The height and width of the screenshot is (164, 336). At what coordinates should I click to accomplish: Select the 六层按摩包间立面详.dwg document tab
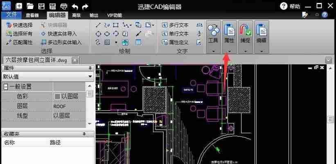click(36, 60)
